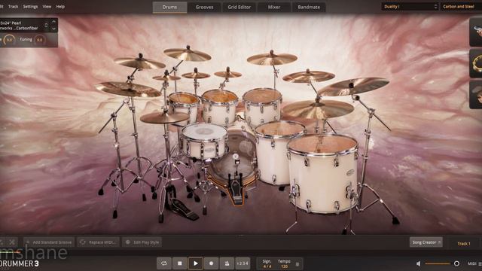Select the crash cymbal above the third rack tom
The height and width of the screenshot is (271, 482).
272,59
